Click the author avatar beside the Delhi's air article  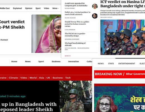pyautogui.click(x=95, y=16)
